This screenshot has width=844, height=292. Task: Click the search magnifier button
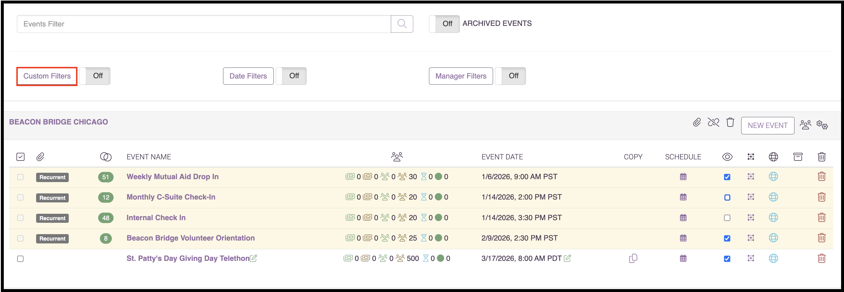(x=402, y=24)
